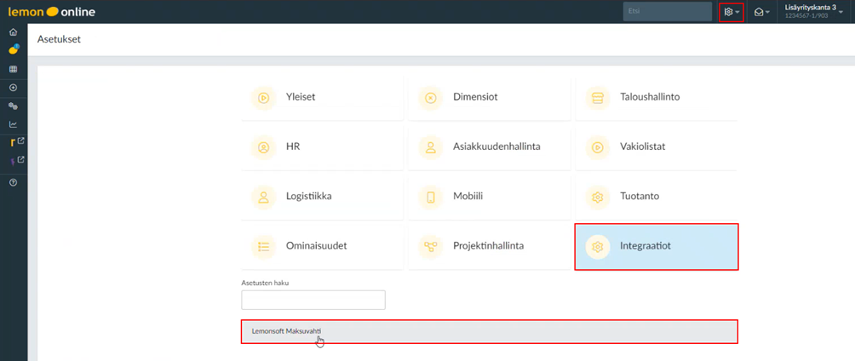Click the gears icon in the sidebar
The height and width of the screenshot is (361, 855).
tap(13, 106)
